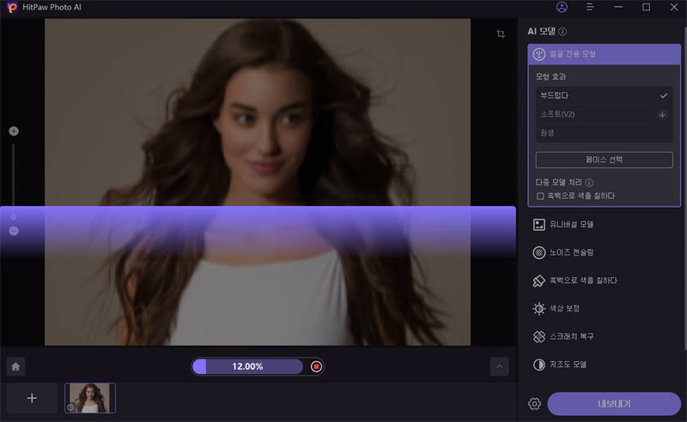Select the 노이즈 캔슬링 model
The height and width of the screenshot is (422, 687).
[605, 252]
